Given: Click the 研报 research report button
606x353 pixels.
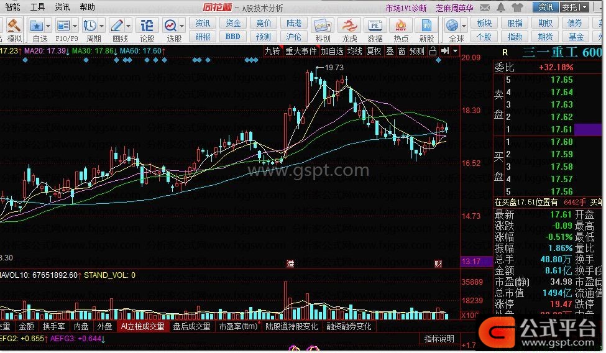Looking at the screenshot, I should coord(203,37).
